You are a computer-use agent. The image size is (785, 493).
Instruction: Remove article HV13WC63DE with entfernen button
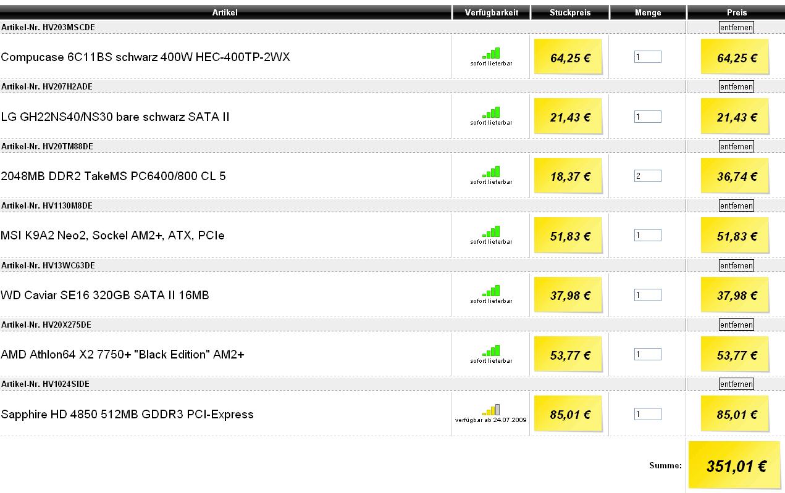(x=736, y=265)
